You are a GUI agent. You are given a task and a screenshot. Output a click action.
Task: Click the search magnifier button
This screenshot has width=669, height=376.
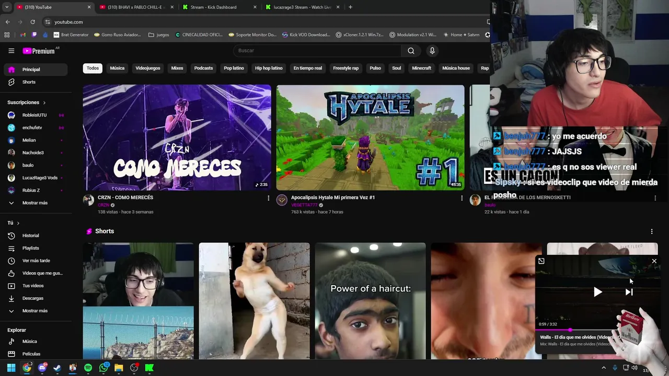(x=411, y=51)
